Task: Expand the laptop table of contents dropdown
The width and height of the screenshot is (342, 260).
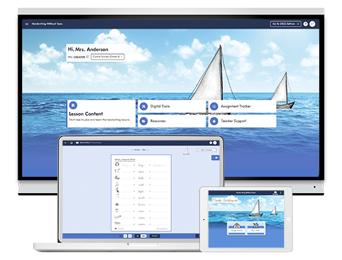Action: [x=207, y=150]
